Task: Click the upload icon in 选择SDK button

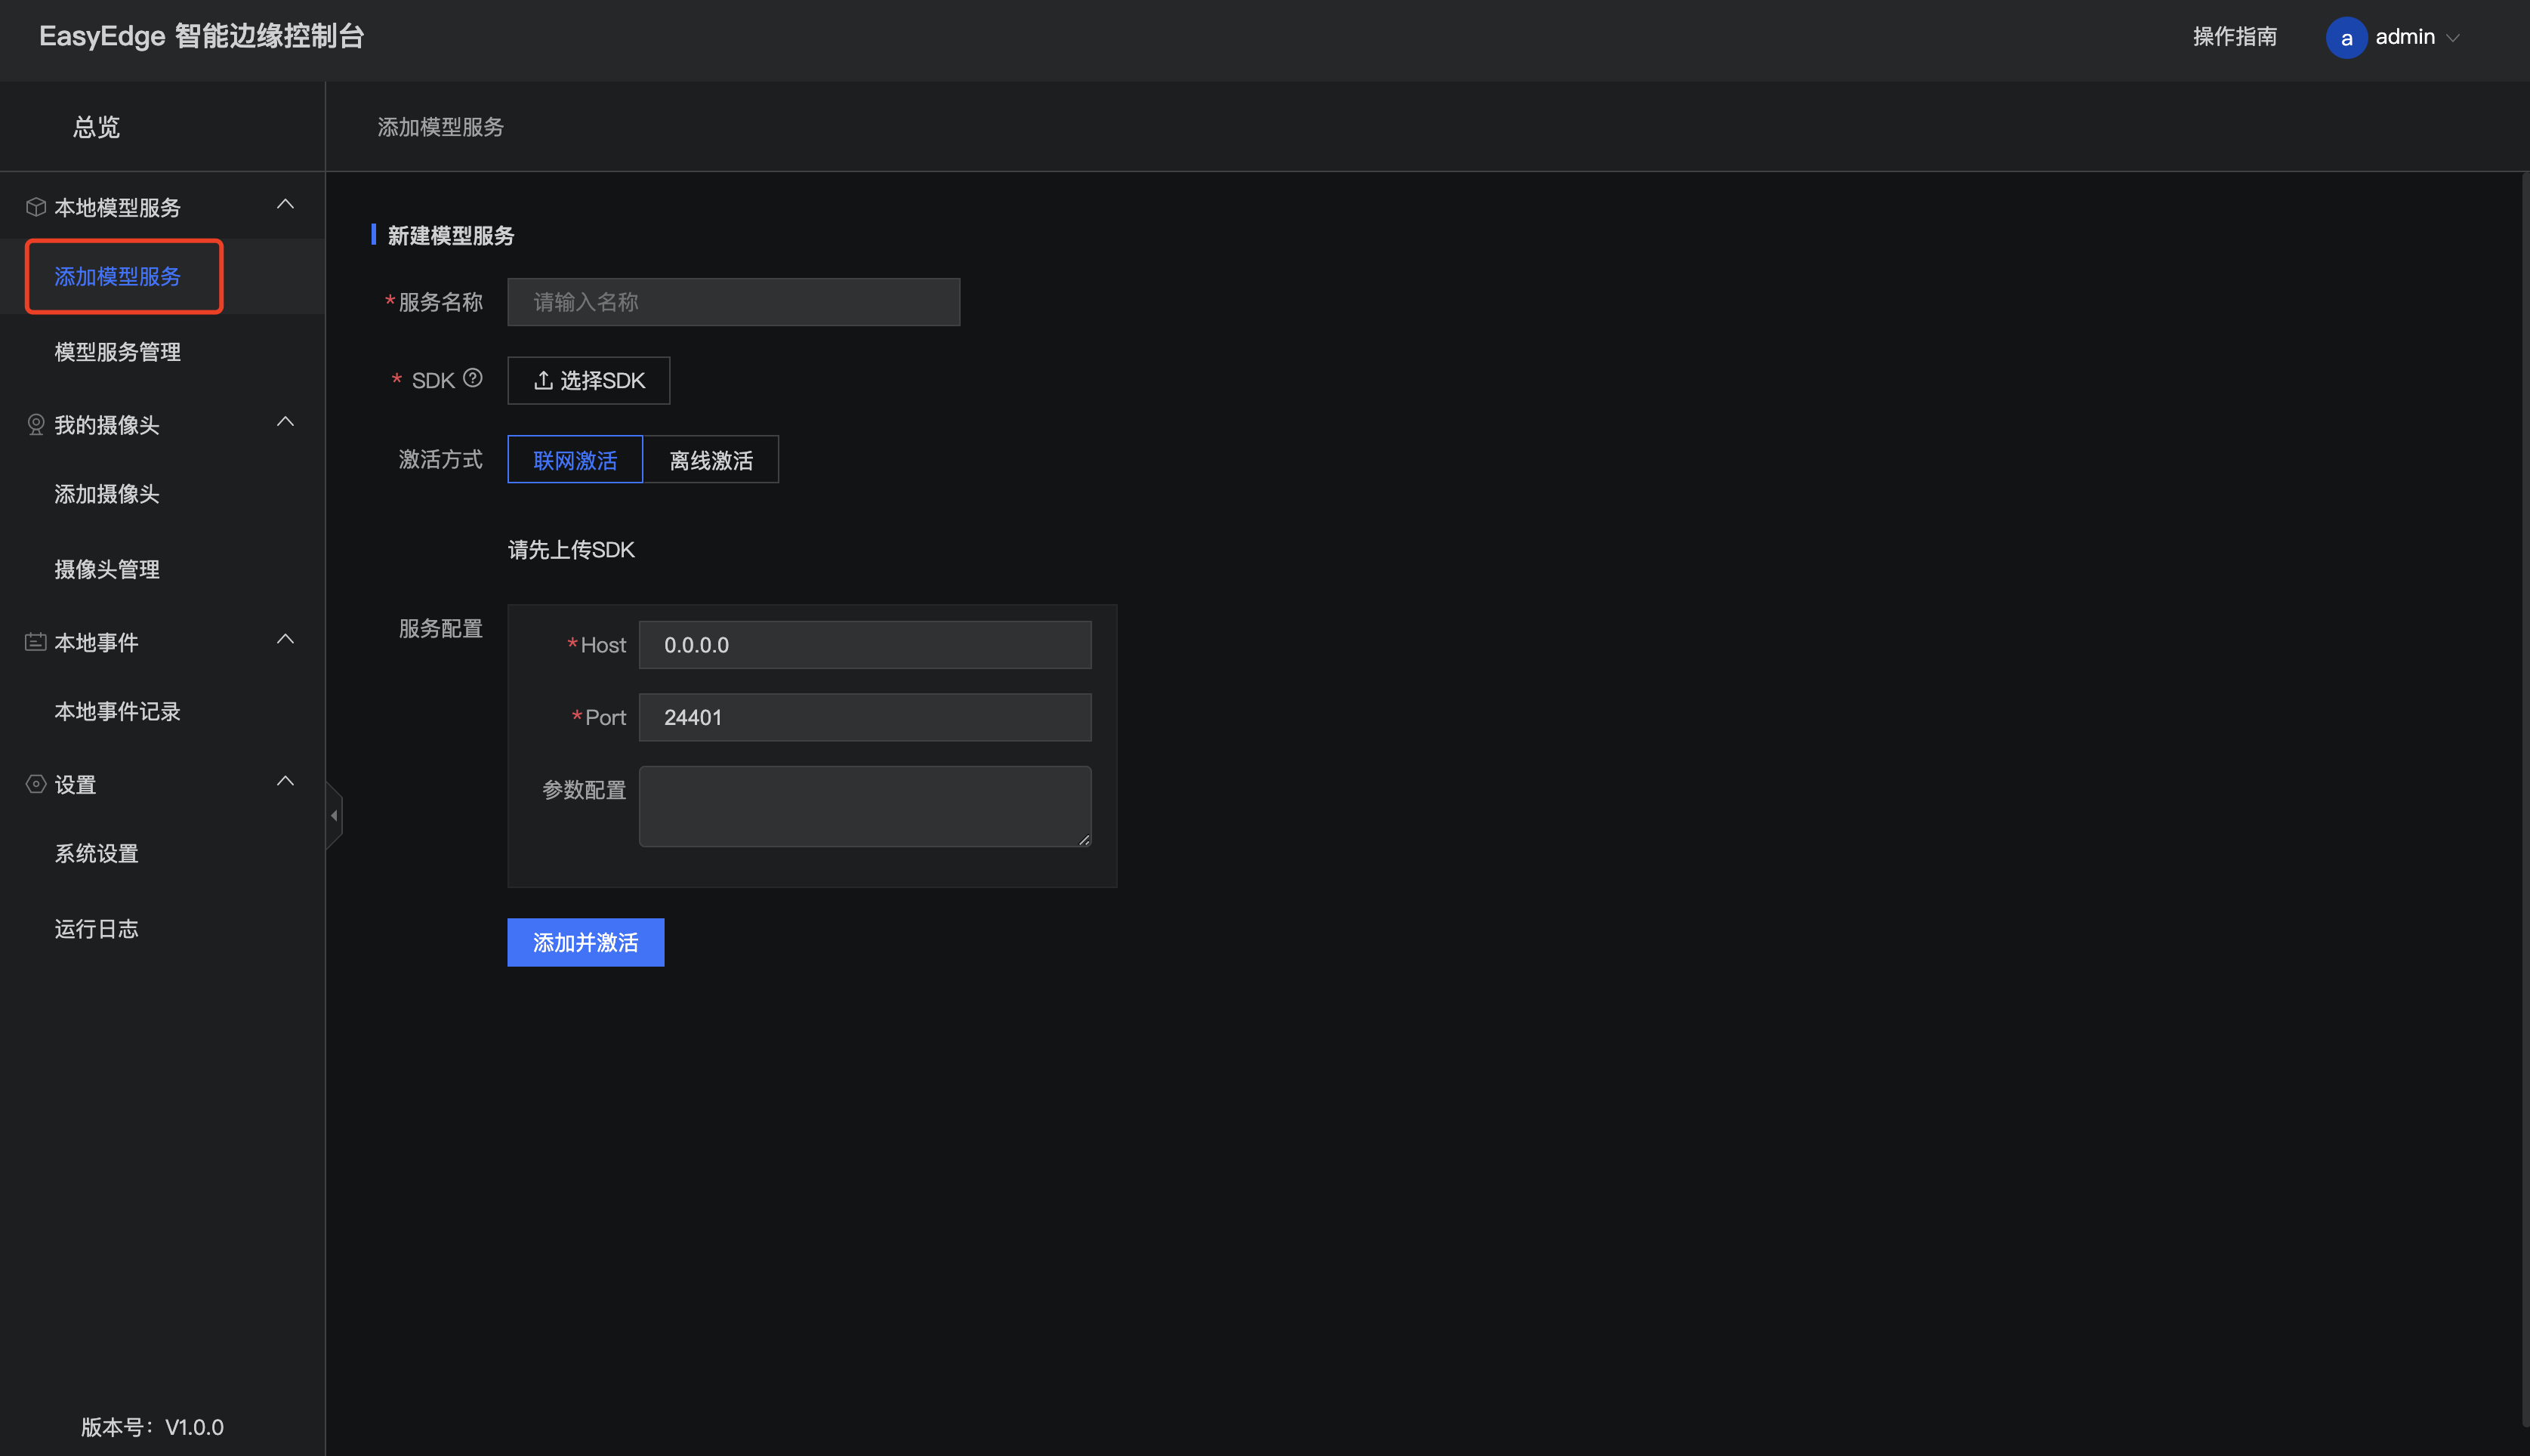Action: point(543,380)
